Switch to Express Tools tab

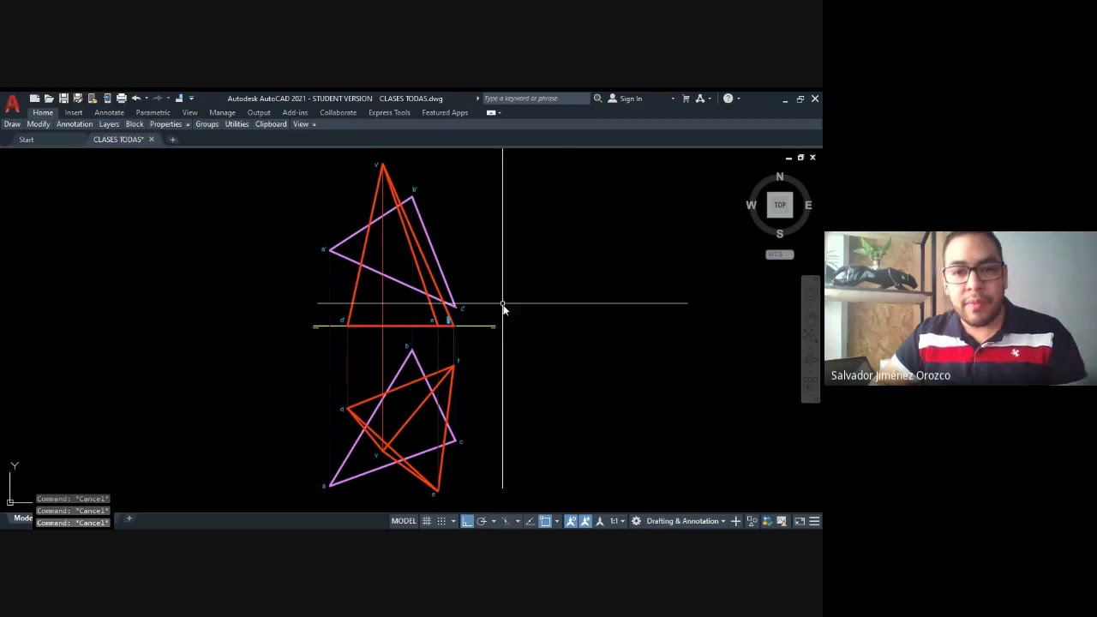389,112
